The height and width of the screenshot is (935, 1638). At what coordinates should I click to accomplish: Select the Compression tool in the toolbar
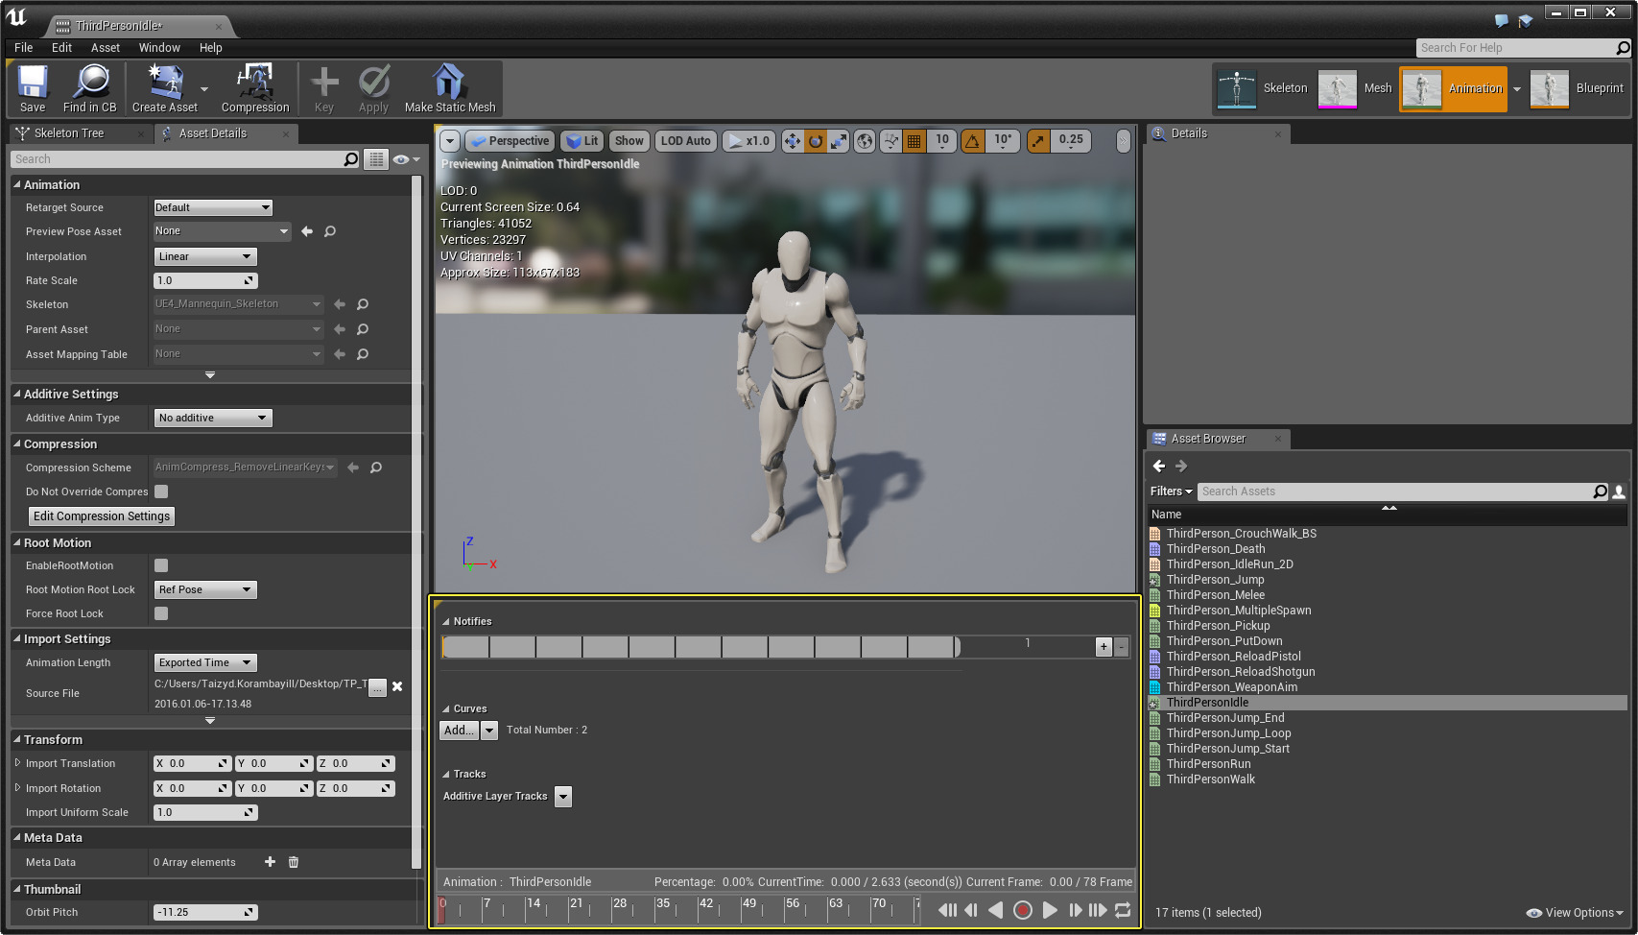point(254,87)
